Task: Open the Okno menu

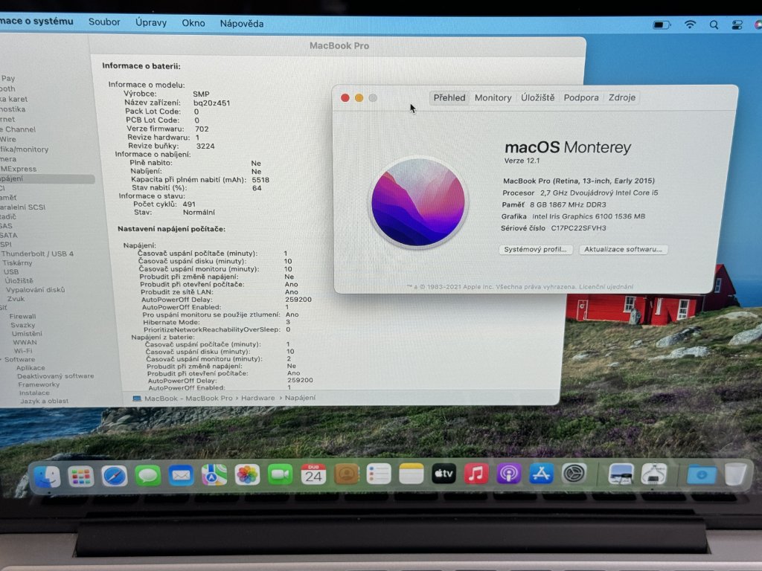Action: click(x=193, y=23)
